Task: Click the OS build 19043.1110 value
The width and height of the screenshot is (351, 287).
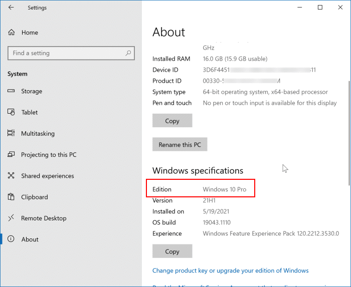Action: coord(217,222)
